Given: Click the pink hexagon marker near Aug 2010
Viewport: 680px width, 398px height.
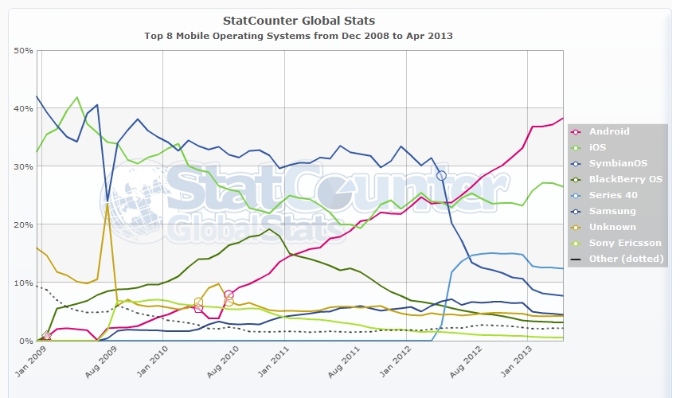Looking at the screenshot, I should tap(229, 295).
